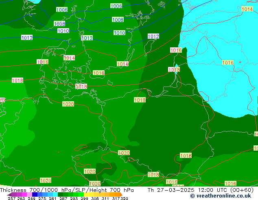The width and height of the screenshot is (258, 200).
Task: Click the '275' legend value
Action: [42, 198]
